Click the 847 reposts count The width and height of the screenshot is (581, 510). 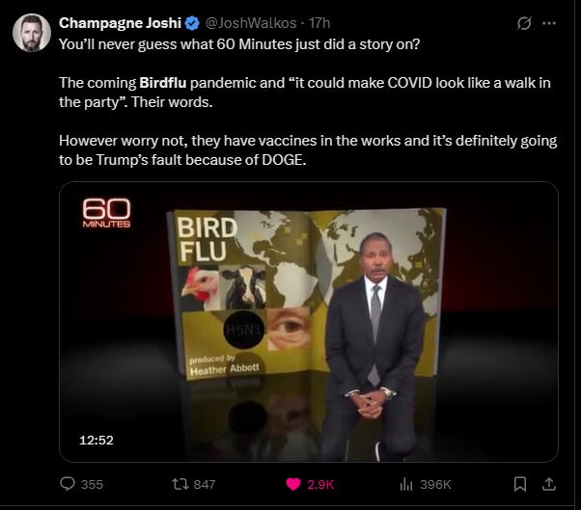pos(205,485)
